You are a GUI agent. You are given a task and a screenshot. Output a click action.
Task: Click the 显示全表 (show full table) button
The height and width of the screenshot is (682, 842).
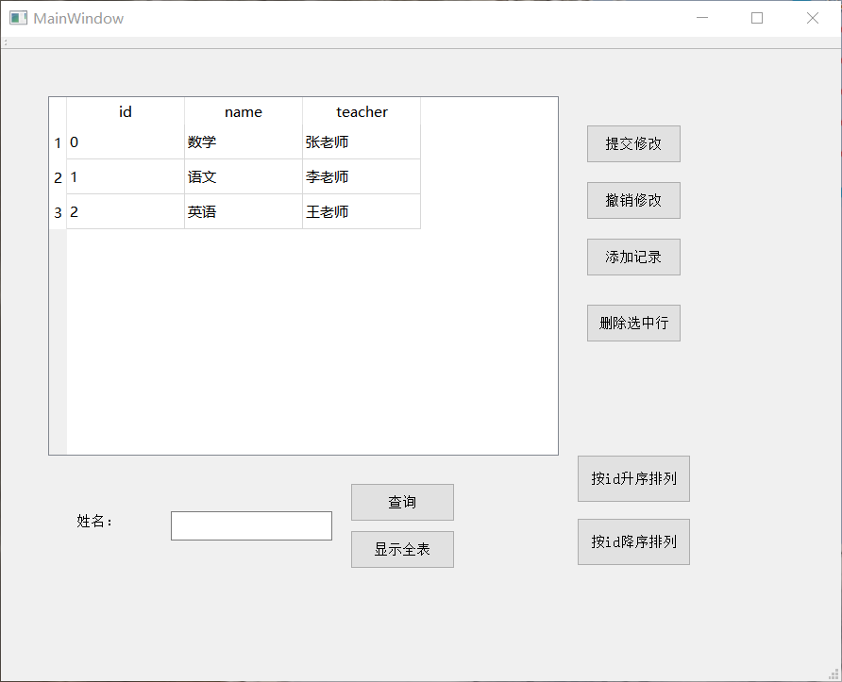pyautogui.click(x=402, y=549)
